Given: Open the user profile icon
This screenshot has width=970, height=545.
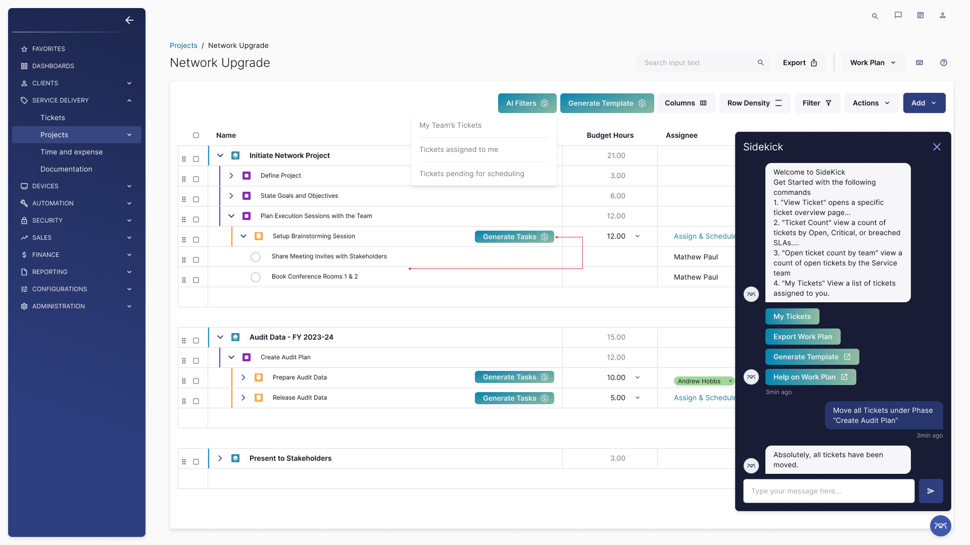Looking at the screenshot, I should coord(942,15).
